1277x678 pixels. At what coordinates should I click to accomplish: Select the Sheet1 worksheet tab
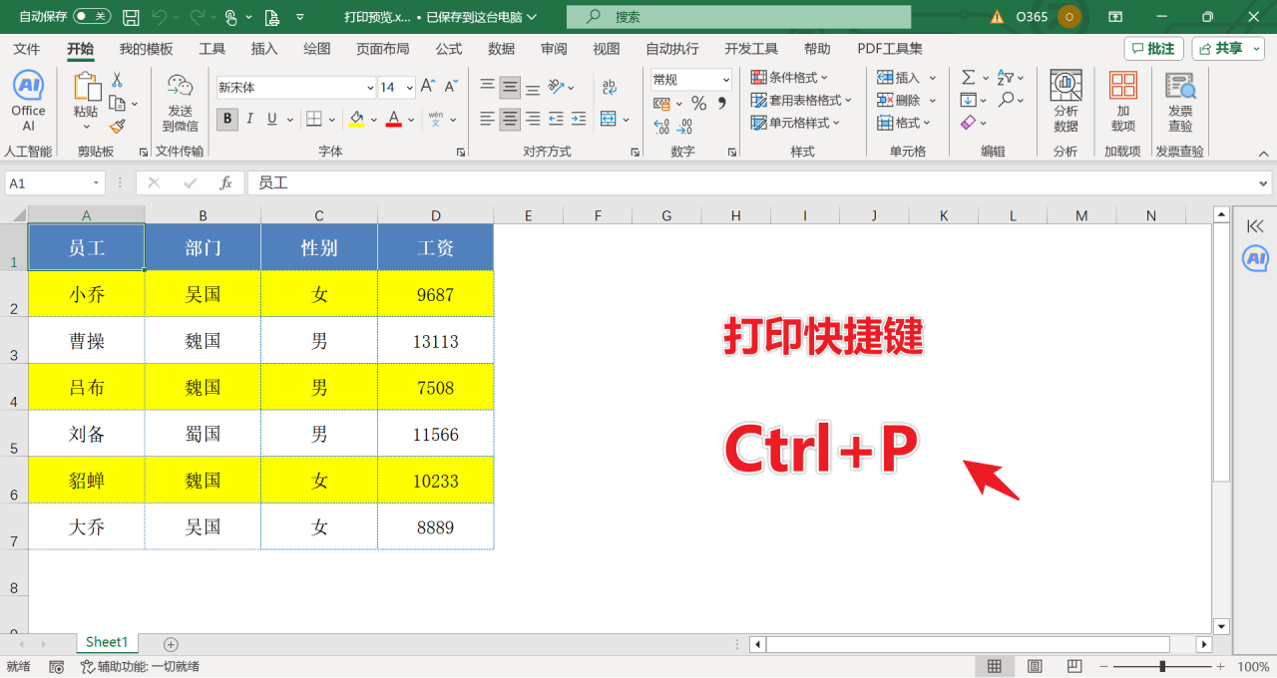pyautogui.click(x=107, y=643)
